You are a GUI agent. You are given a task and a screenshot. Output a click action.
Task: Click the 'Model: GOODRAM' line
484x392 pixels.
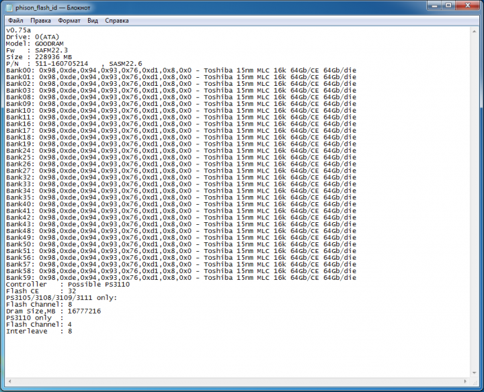point(35,44)
